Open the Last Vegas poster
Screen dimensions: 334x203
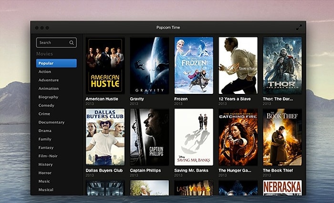[x=194, y=188]
